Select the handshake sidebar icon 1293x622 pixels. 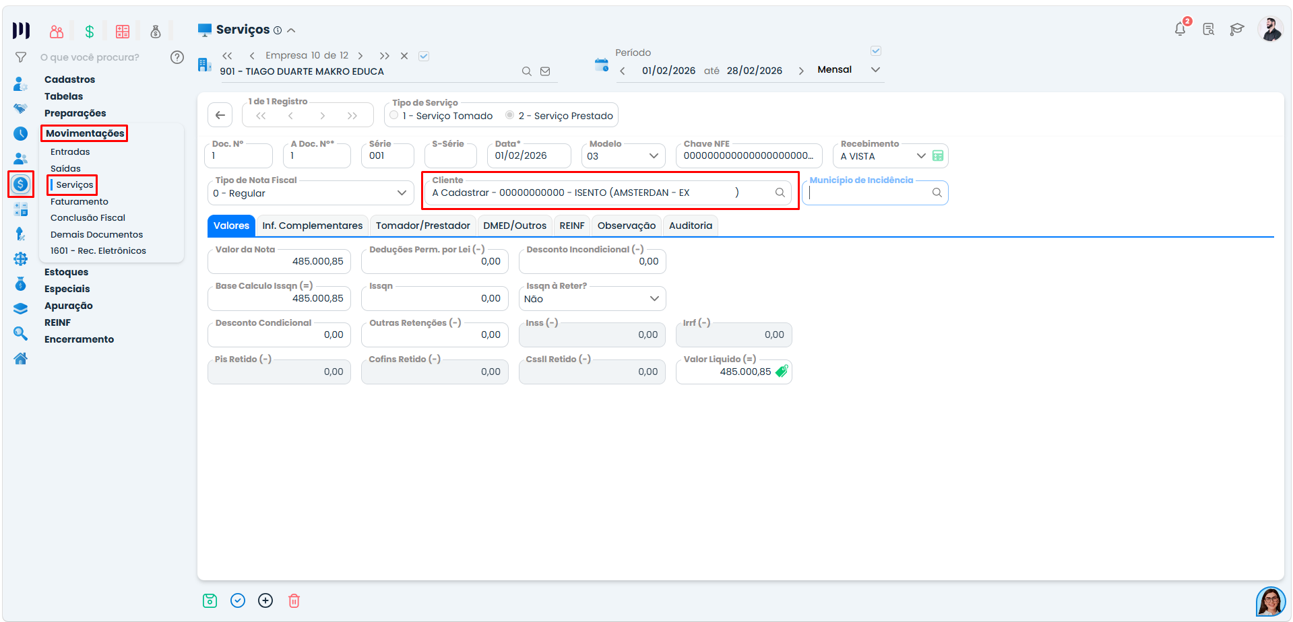(20, 108)
